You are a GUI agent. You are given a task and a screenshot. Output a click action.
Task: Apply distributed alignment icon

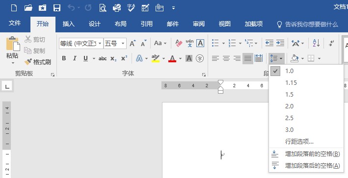259,58
